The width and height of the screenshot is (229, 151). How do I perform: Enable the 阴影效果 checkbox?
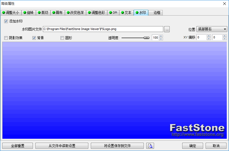click(6, 38)
